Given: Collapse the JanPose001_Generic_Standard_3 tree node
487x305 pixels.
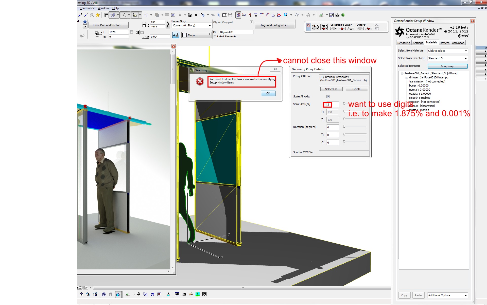Looking at the screenshot, I should click(402, 74).
